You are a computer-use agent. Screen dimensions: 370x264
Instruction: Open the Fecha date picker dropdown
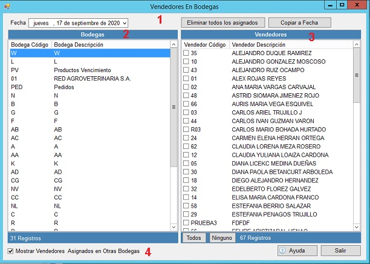[x=124, y=23]
